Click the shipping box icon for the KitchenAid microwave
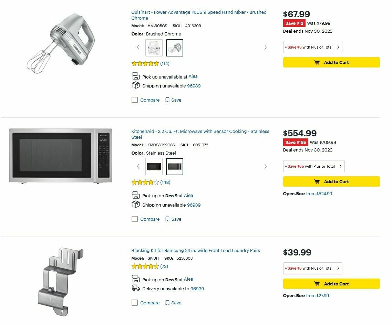Image resolution: width=392 pixels, height=324 pixels. click(x=135, y=204)
